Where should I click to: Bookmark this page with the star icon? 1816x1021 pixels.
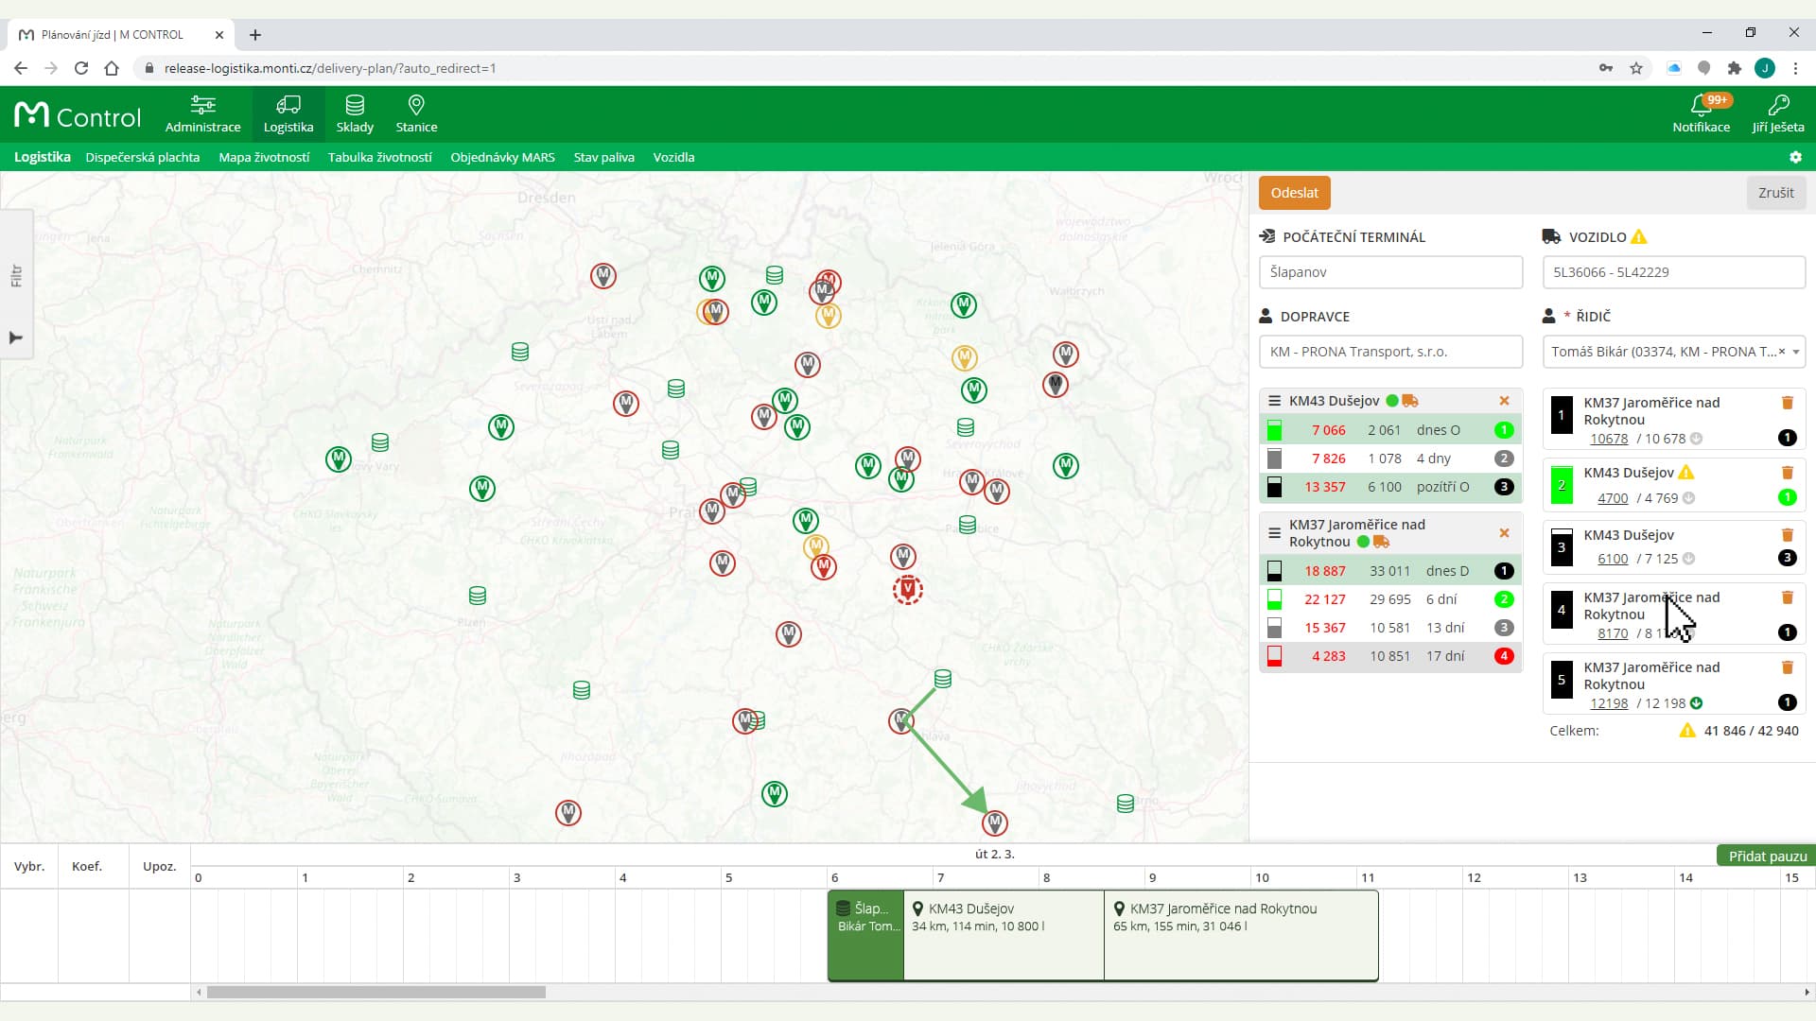(1636, 68)
